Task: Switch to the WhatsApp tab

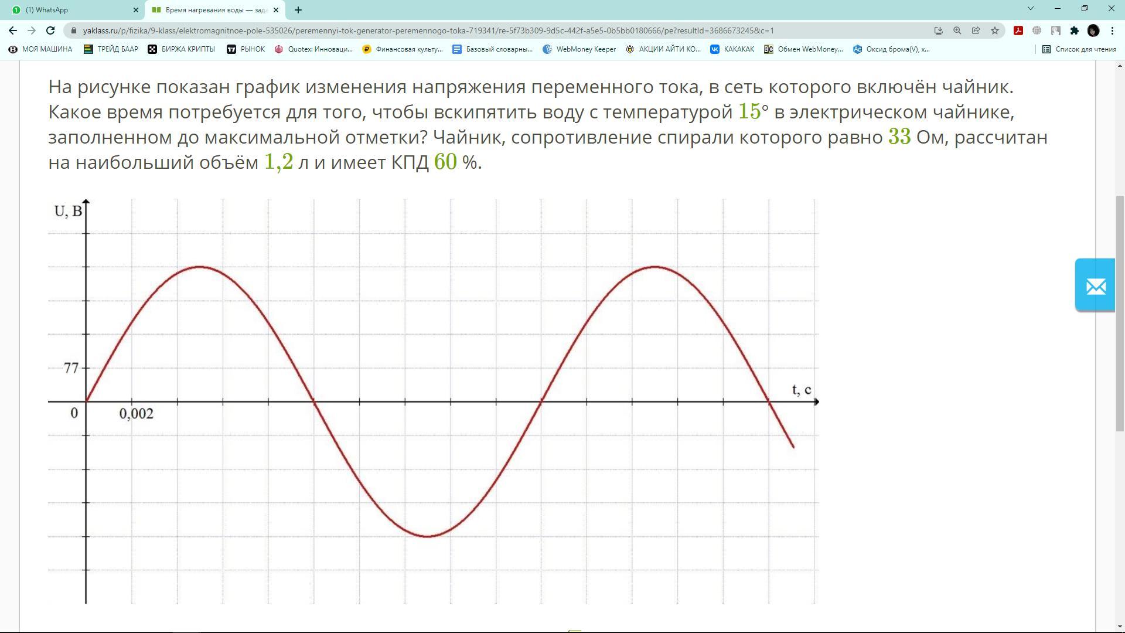Action: coord(70,10)
